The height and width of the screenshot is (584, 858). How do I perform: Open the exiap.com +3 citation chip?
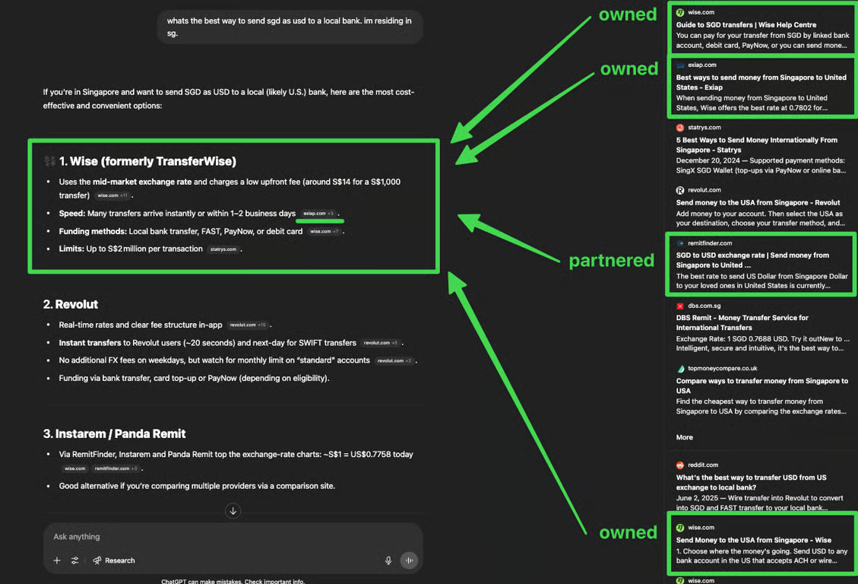[x=318, y=214]
